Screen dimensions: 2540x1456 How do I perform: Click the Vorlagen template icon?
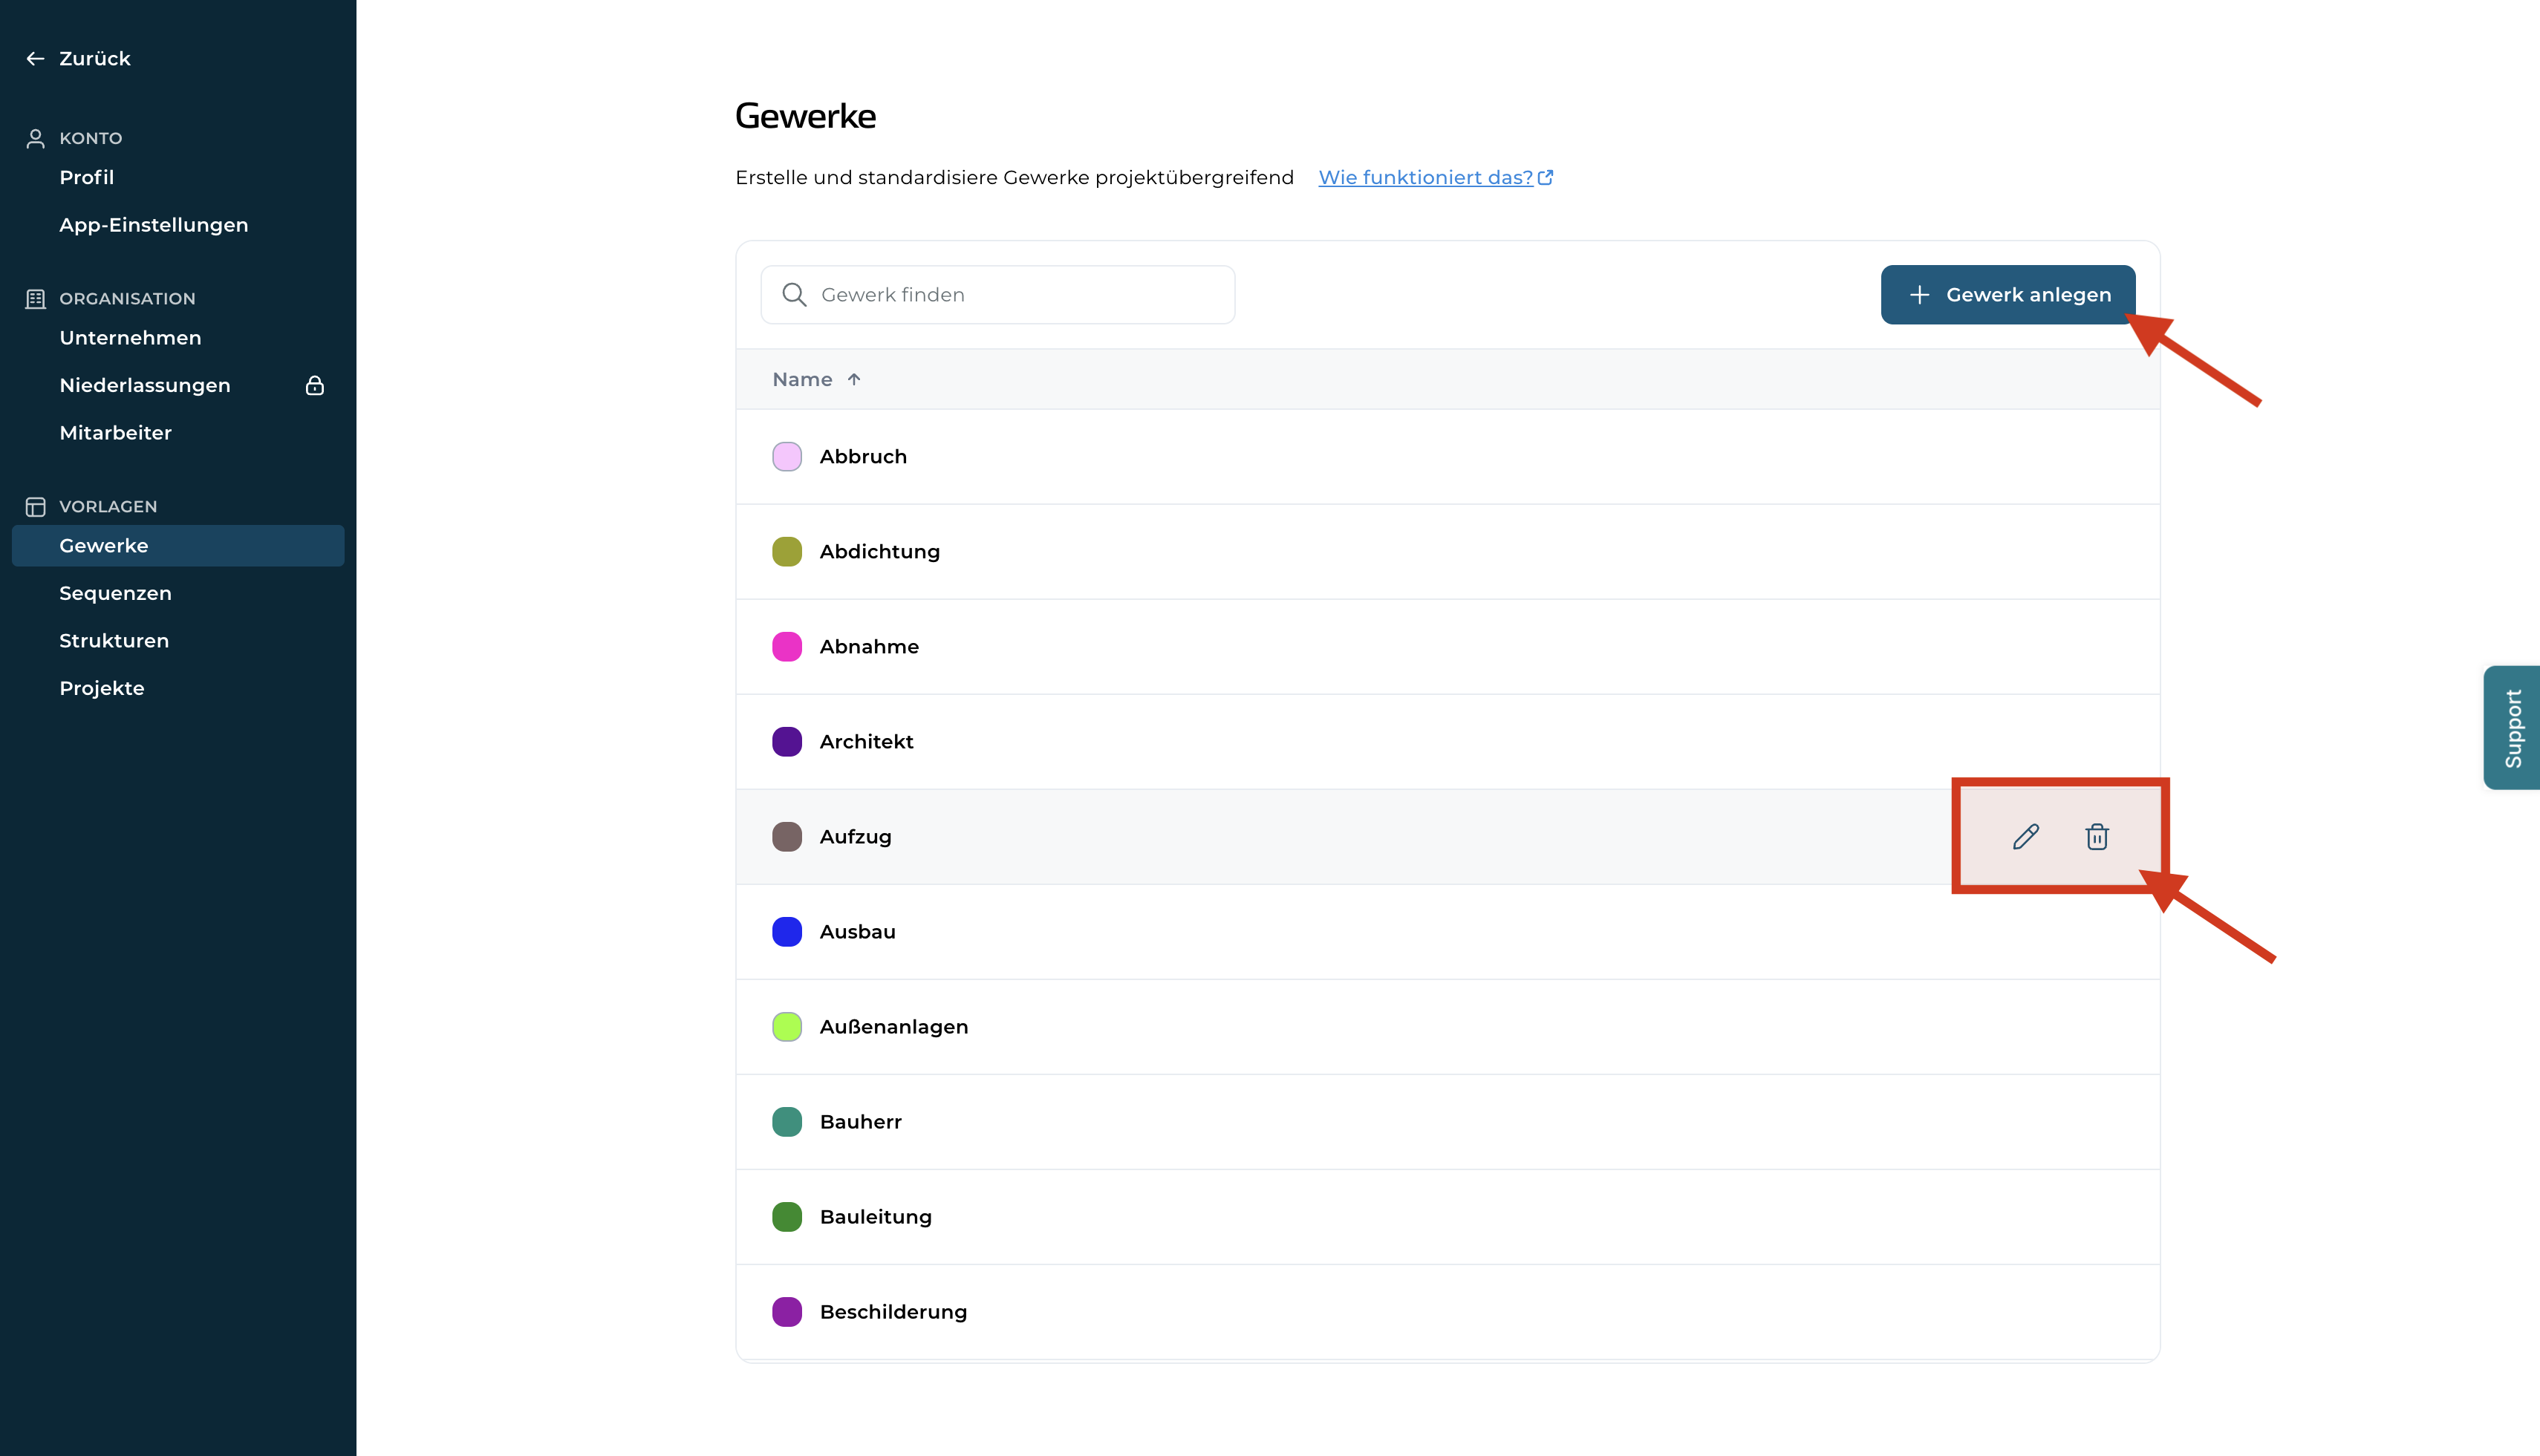[x=36, y=507]
